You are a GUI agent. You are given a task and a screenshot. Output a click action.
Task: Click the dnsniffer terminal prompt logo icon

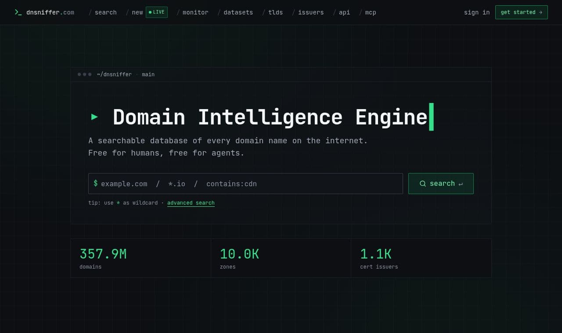point(18,12)
